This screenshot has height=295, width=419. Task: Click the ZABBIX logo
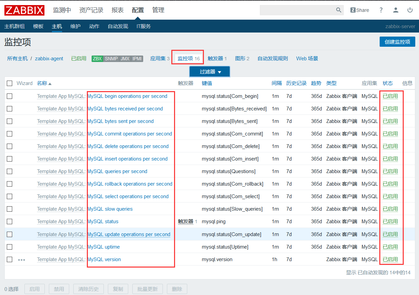tap(24, 10)
